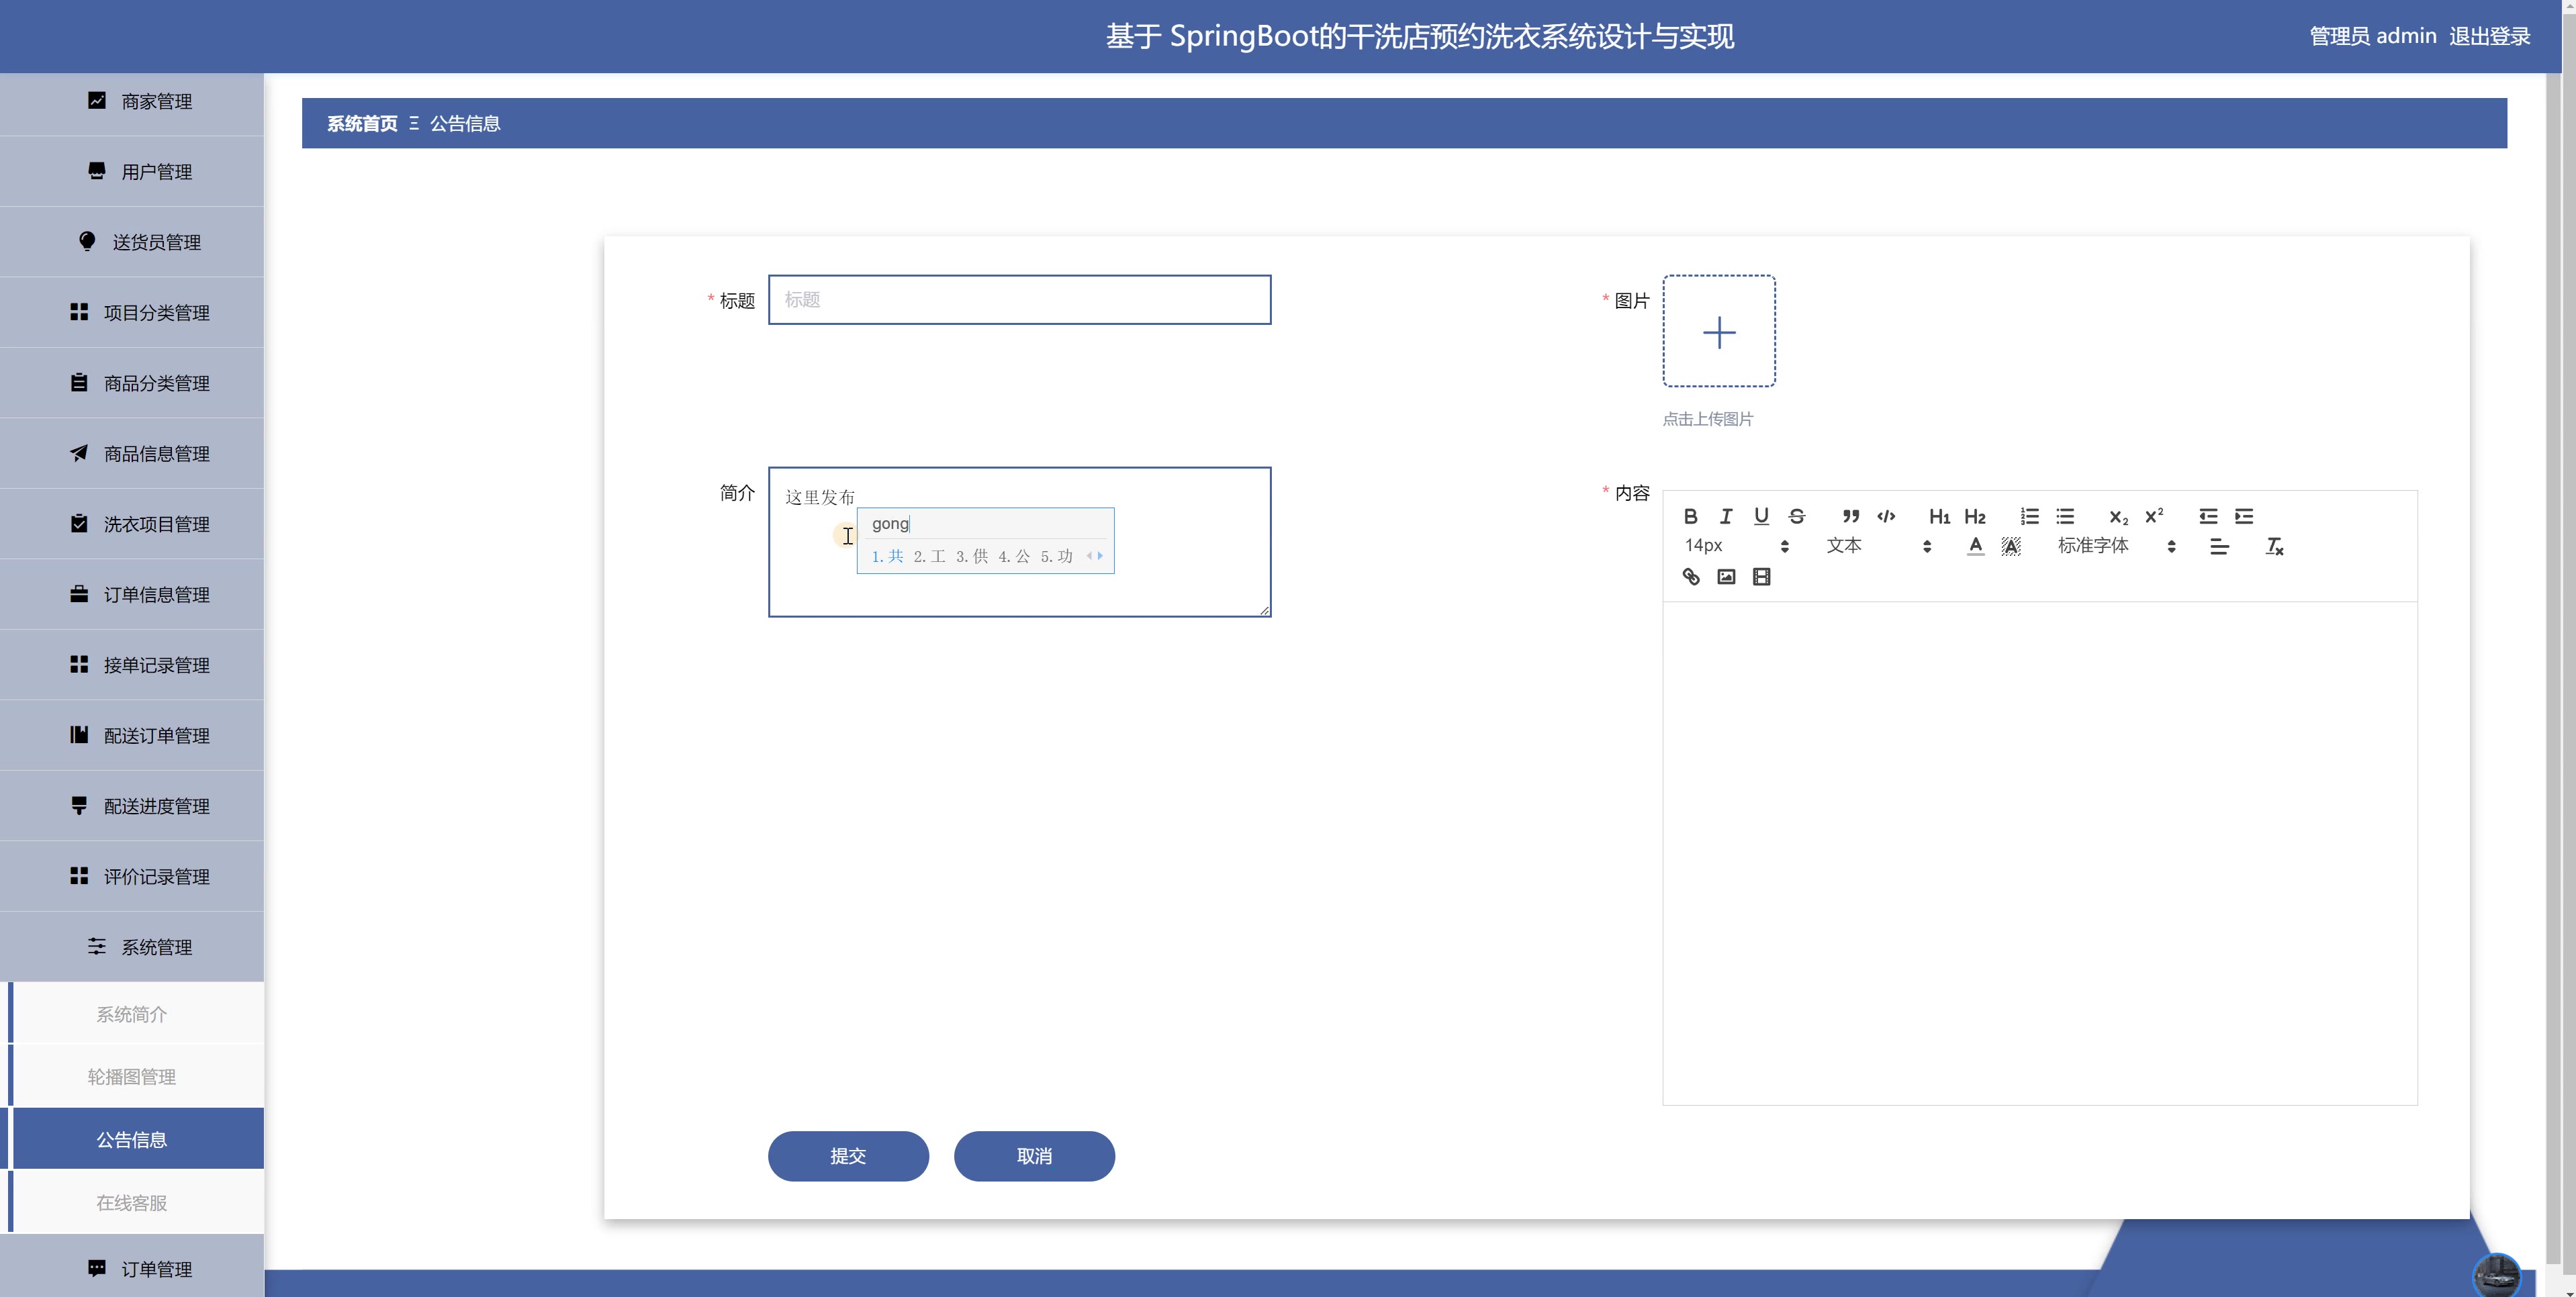2576x1297 pixels.
Task: Insert a video using film icon
Action: [x=1761, y=577]
